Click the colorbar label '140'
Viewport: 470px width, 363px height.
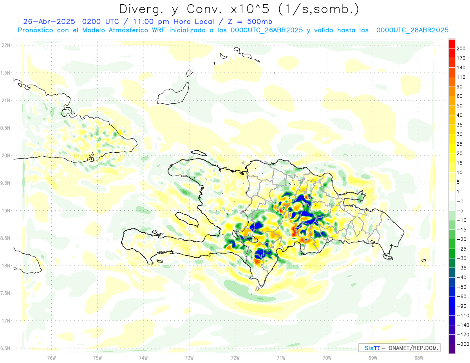click(x=461, y=68)
